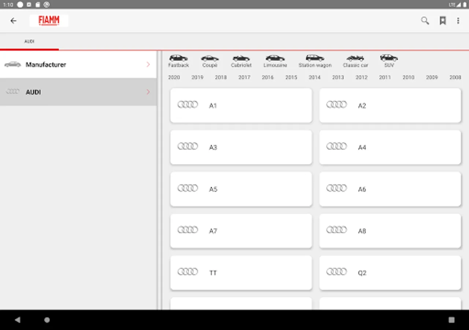Image resolution: width=469 pixels, height=330 pixels.
Task: Open the Audi A3 model card
Action: 241,147
